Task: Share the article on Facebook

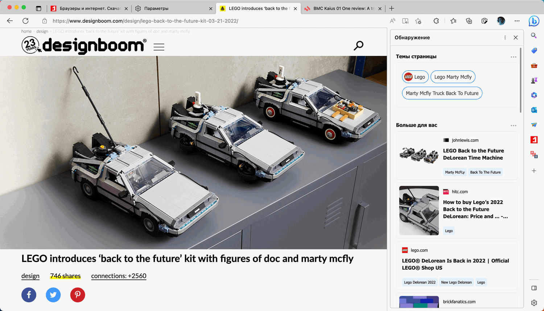Action: pos(29,295)
